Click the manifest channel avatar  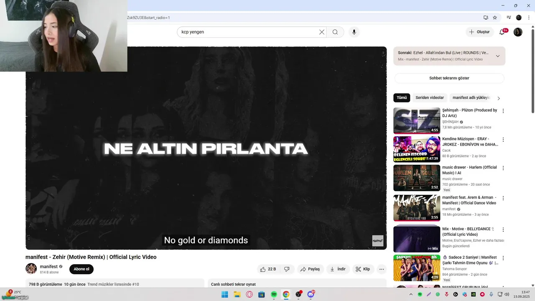point(31,269)
